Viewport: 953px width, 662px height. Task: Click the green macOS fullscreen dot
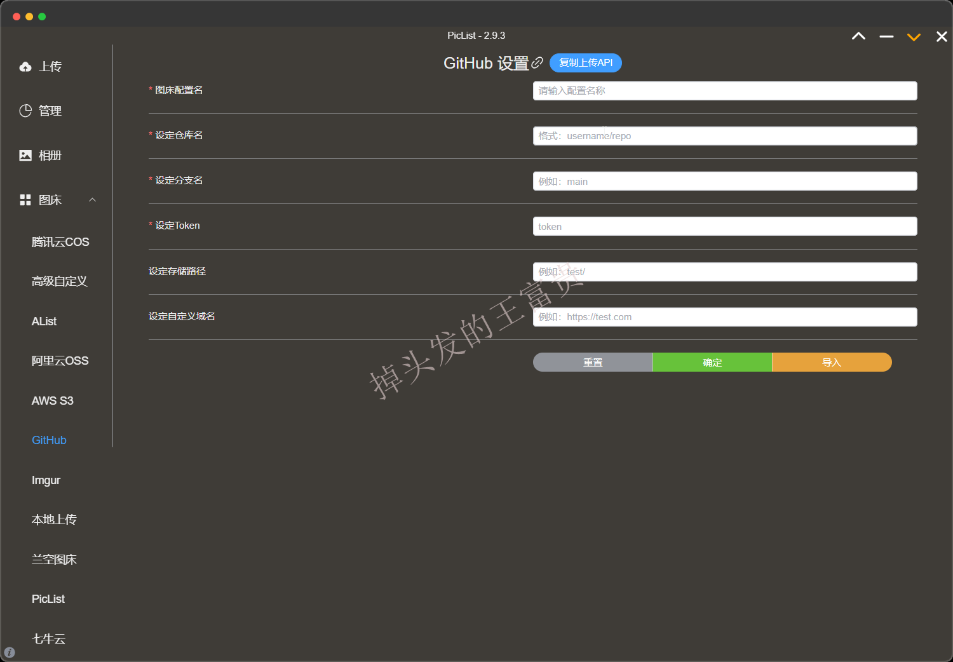point(42,17)
